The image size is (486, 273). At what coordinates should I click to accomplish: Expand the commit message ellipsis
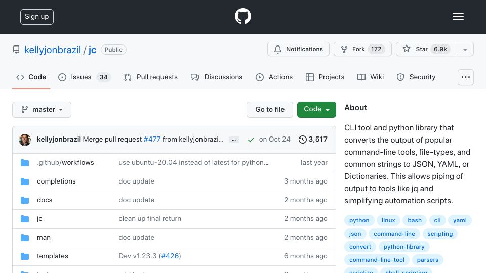[234, 140]
